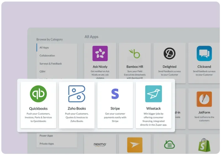Click the nexmo logo tile
The width and height of the screenshot is (221, 155).
(x=100, y=144)
